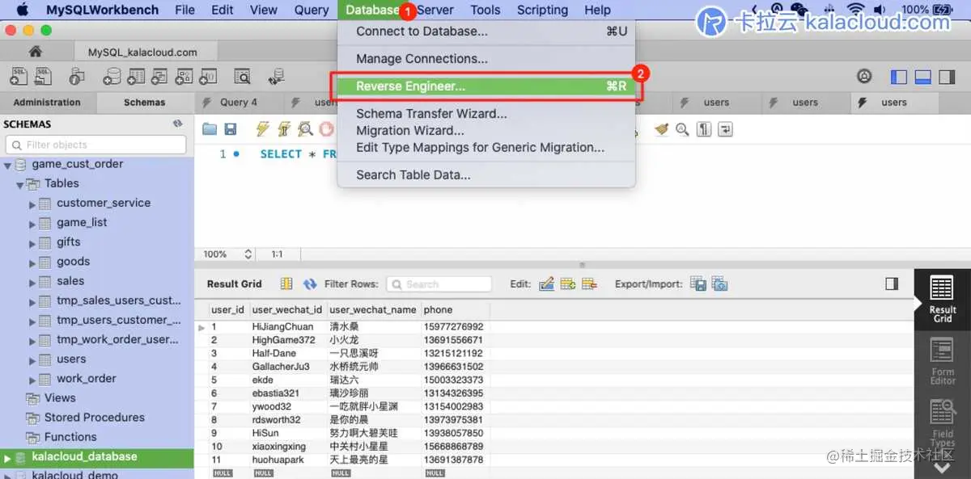Click the create new schema icon
The width and height of the screenshot is (971, 479).
112,77
